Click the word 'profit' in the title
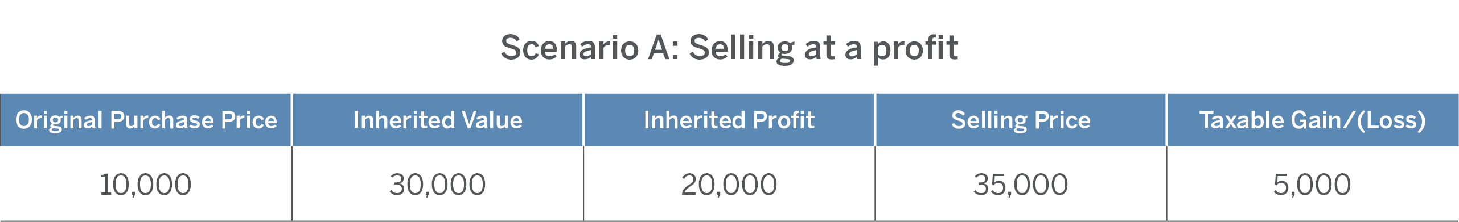Screen dimensions: 1459x222 pyautogui.click(x=915, y=49)
